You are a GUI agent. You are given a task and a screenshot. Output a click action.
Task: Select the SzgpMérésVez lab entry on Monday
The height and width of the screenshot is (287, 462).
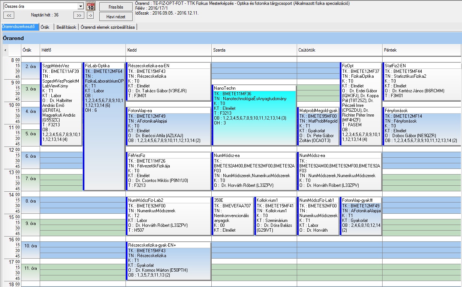(61, 104)
